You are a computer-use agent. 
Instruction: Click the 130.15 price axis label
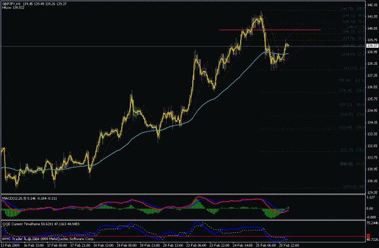pyautogui.click(x=372, y=181)
